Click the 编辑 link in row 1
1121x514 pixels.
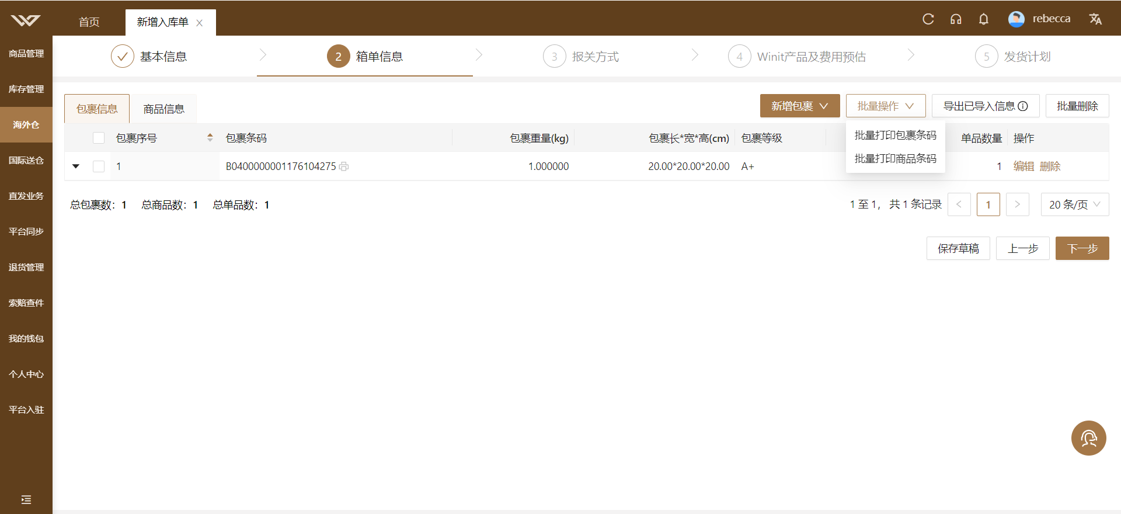(x=1023, y=166)
